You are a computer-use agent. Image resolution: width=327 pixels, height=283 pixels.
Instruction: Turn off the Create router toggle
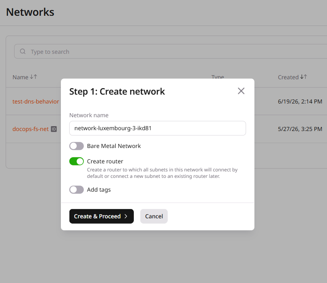coord(77,161)
